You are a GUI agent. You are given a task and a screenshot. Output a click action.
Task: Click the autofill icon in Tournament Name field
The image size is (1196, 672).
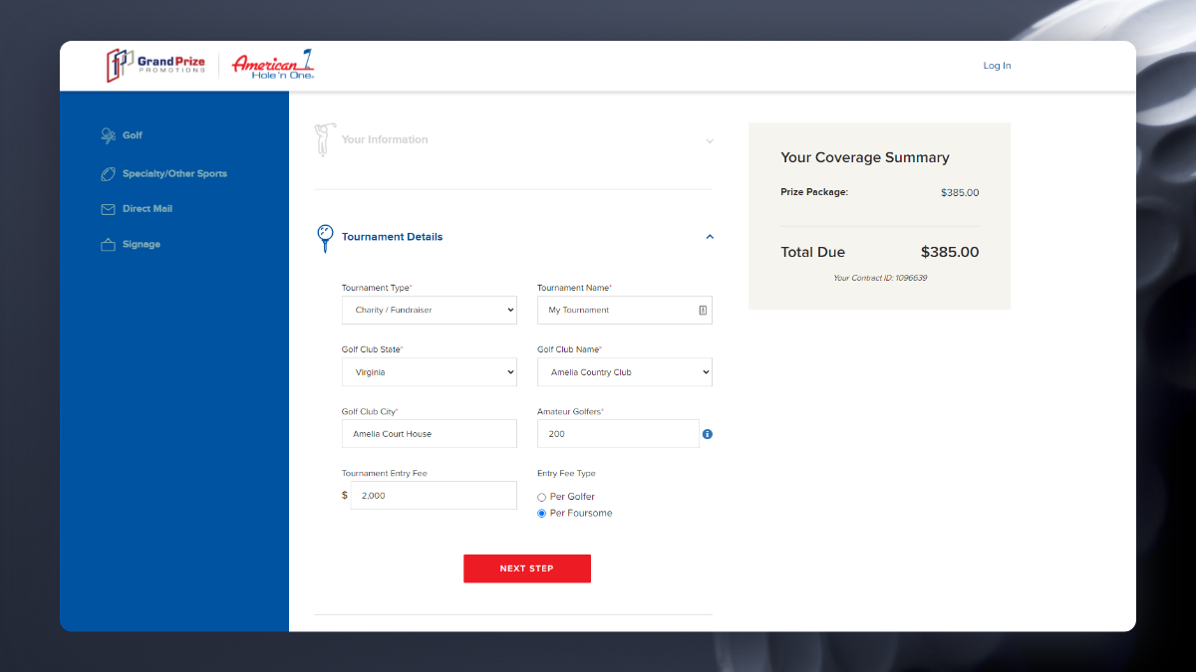(x=703, y=311)
